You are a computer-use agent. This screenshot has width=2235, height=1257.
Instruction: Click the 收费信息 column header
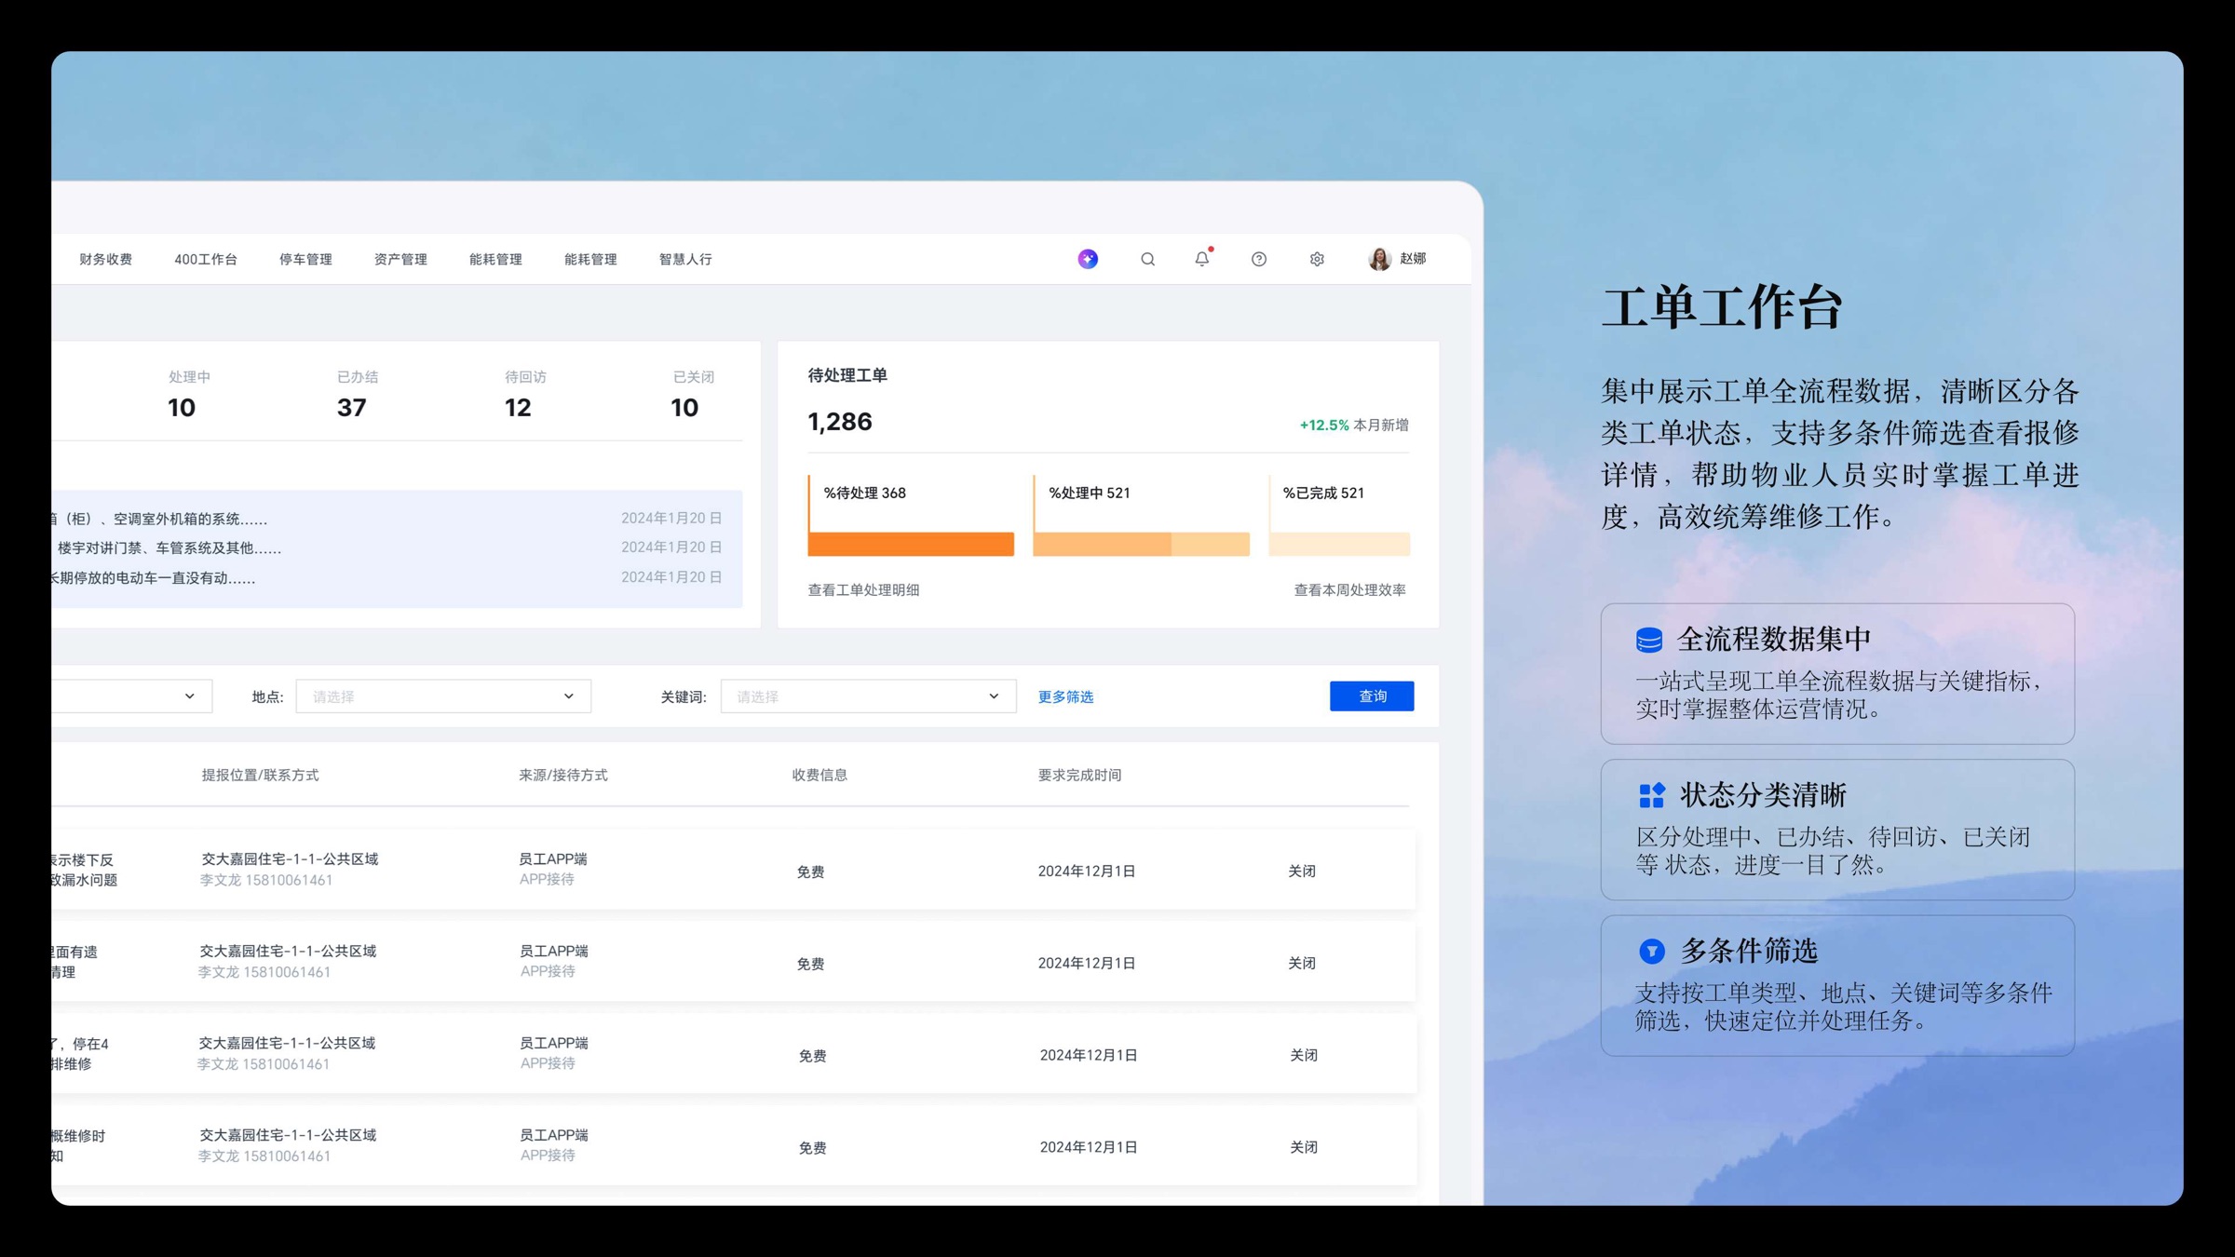pyautogui.click(x=819, y=775)
